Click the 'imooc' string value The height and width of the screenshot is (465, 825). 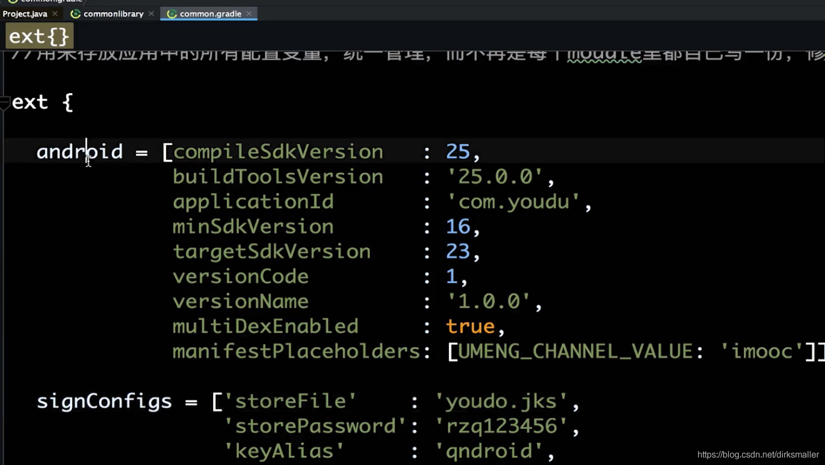point(762,352)
